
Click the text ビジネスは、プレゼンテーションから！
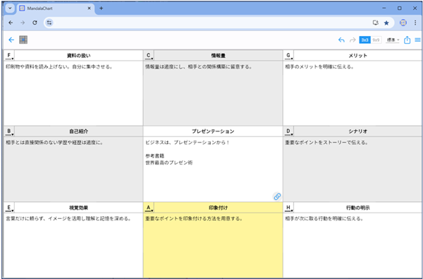click(x=188, y=143)
